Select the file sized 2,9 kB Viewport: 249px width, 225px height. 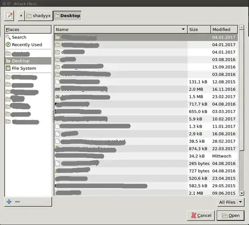[146, 134]
